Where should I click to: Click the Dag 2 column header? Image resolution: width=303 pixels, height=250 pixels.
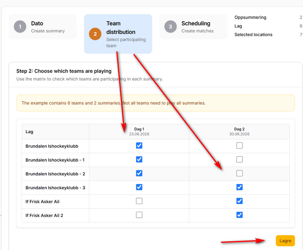point(239,132)
